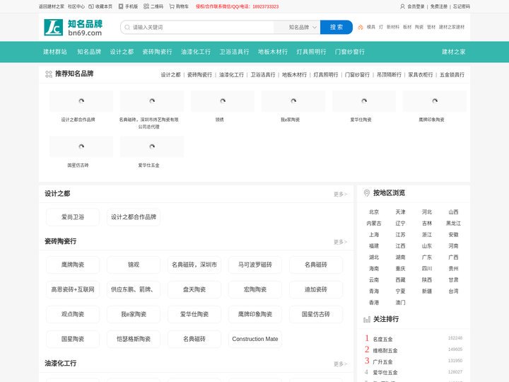Open 灯具照明行 in the green navigation bar
509x382 pixels.
coord(311,52)
